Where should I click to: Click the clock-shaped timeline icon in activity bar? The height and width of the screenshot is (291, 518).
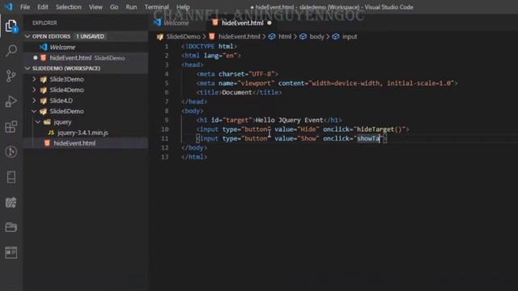pos(11,152)
